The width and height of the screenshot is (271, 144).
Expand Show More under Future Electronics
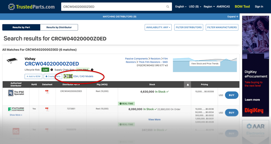tap(16, 115)
